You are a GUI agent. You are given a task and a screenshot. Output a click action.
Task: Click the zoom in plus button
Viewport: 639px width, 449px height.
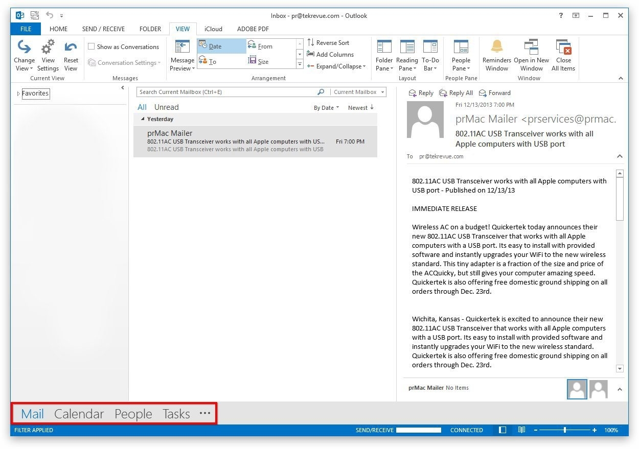pyautogui.click(x=595, y=430)
